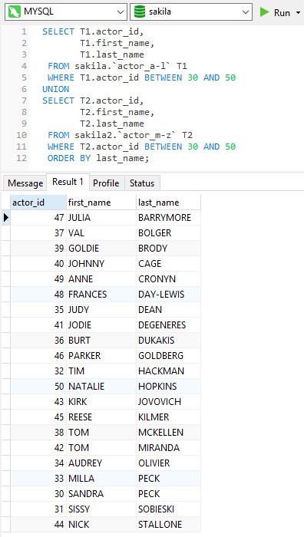Click line number 6 in the gutter
The image size is (304, 537).
pos(24,89)
